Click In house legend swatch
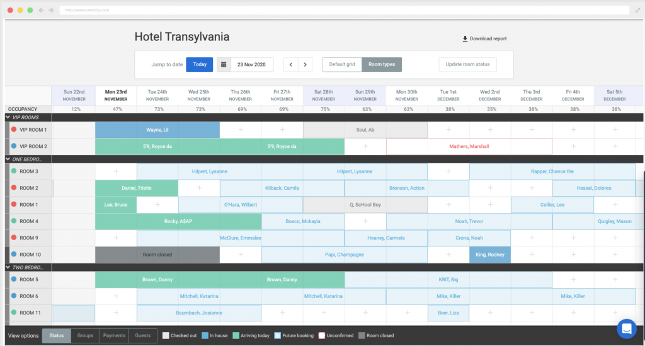This screenshot has height=346, width=645. [x=205, y=336]
